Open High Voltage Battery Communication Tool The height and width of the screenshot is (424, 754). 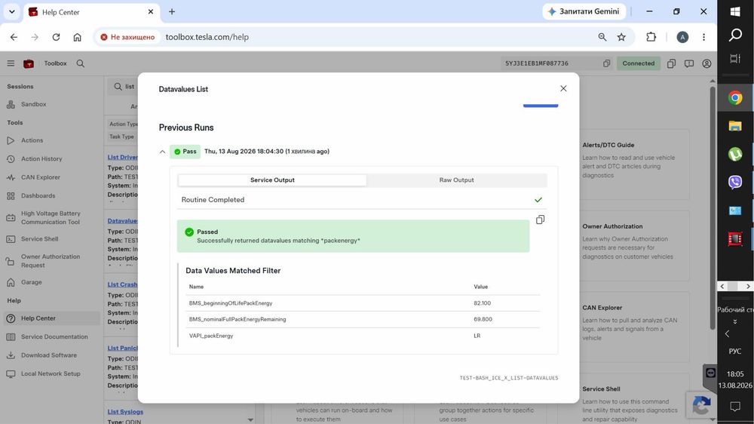[51, 217]
